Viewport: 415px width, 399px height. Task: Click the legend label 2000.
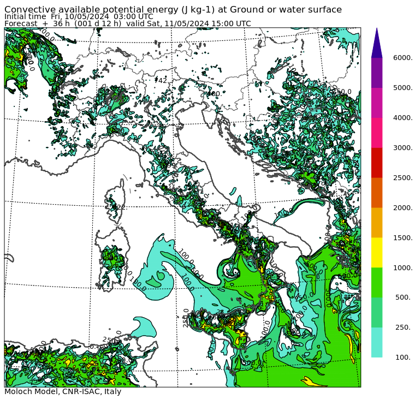(402, 208)
